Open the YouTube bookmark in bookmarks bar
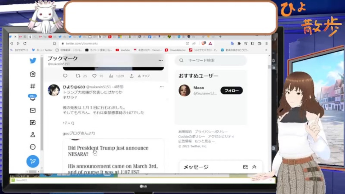Screen dimensions: 345x194 [123, 50]
